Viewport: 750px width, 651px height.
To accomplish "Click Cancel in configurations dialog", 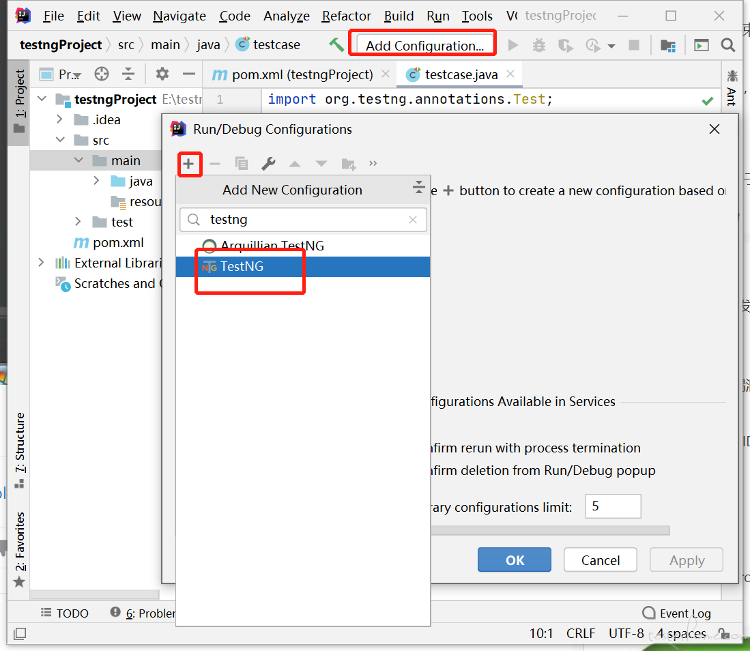I will (601, 560).
